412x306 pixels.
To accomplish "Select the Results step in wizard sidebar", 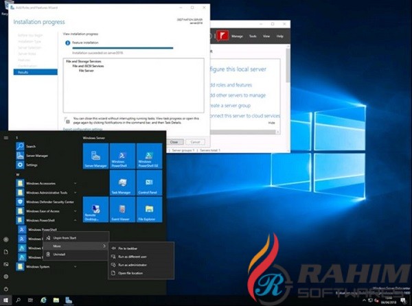I will 36,72.
